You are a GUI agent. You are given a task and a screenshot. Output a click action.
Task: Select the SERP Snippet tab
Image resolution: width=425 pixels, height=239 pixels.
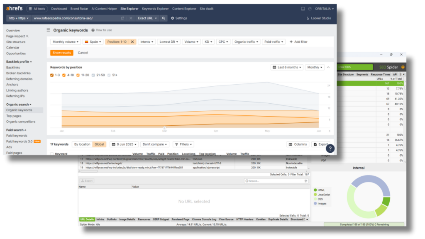pyautogui.click(x=161, y=219)
